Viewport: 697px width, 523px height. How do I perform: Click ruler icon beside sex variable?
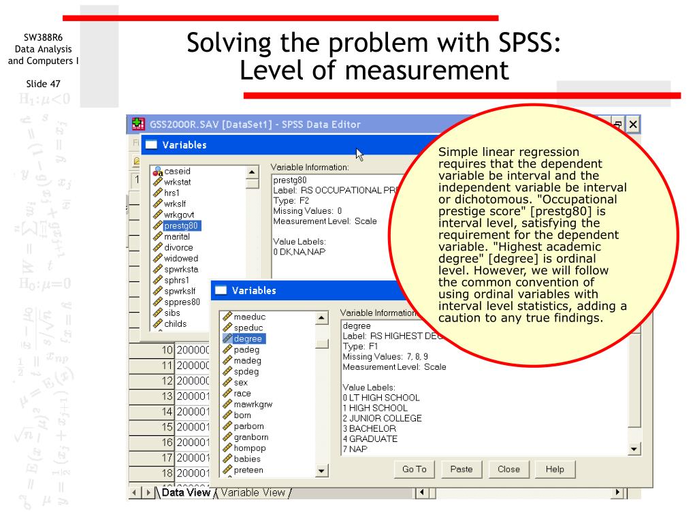pos(227,383)
